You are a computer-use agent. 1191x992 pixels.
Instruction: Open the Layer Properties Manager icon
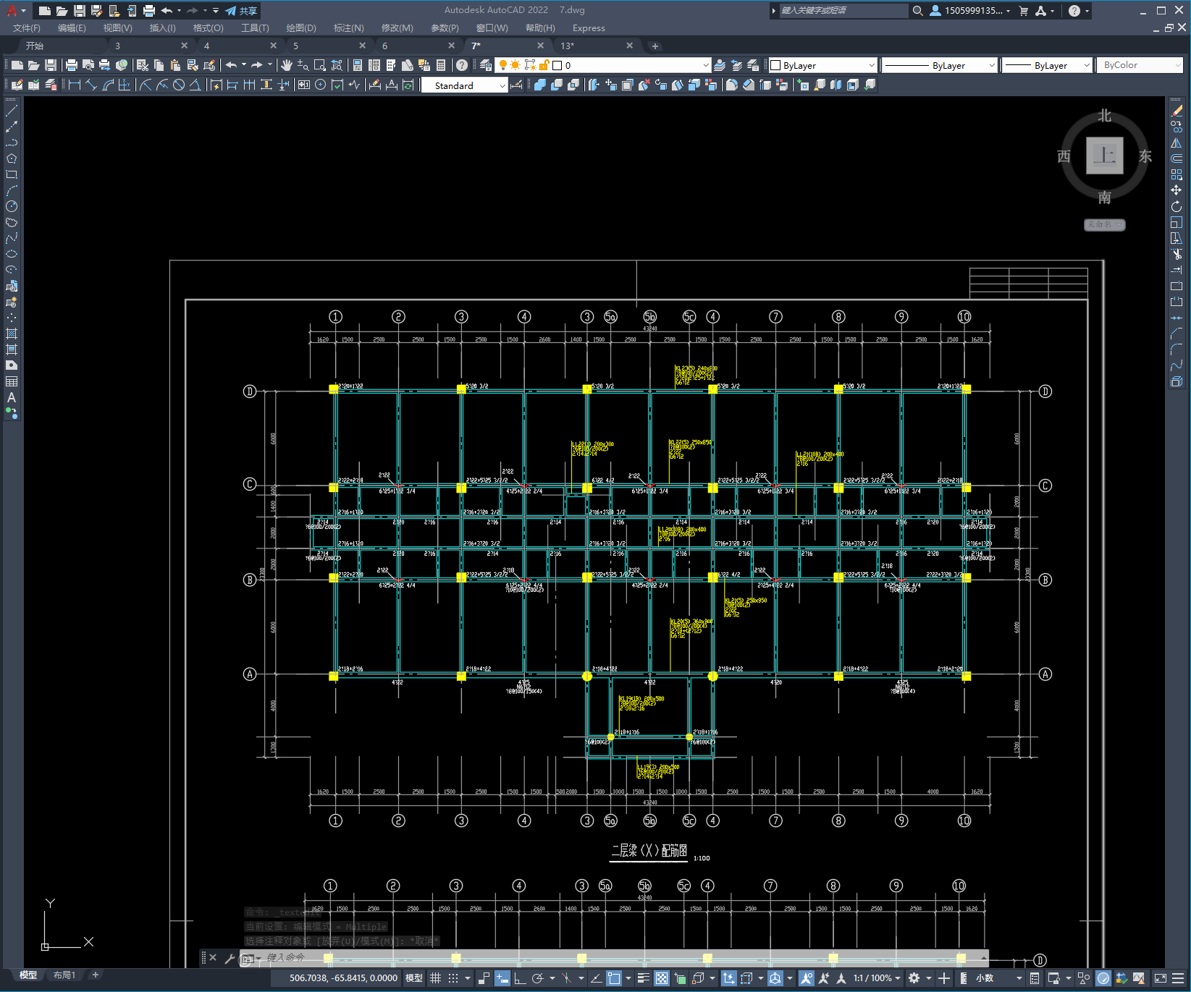[x=485, y=65]
